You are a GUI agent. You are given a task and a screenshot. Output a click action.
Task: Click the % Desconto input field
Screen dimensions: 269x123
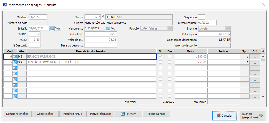35,45
